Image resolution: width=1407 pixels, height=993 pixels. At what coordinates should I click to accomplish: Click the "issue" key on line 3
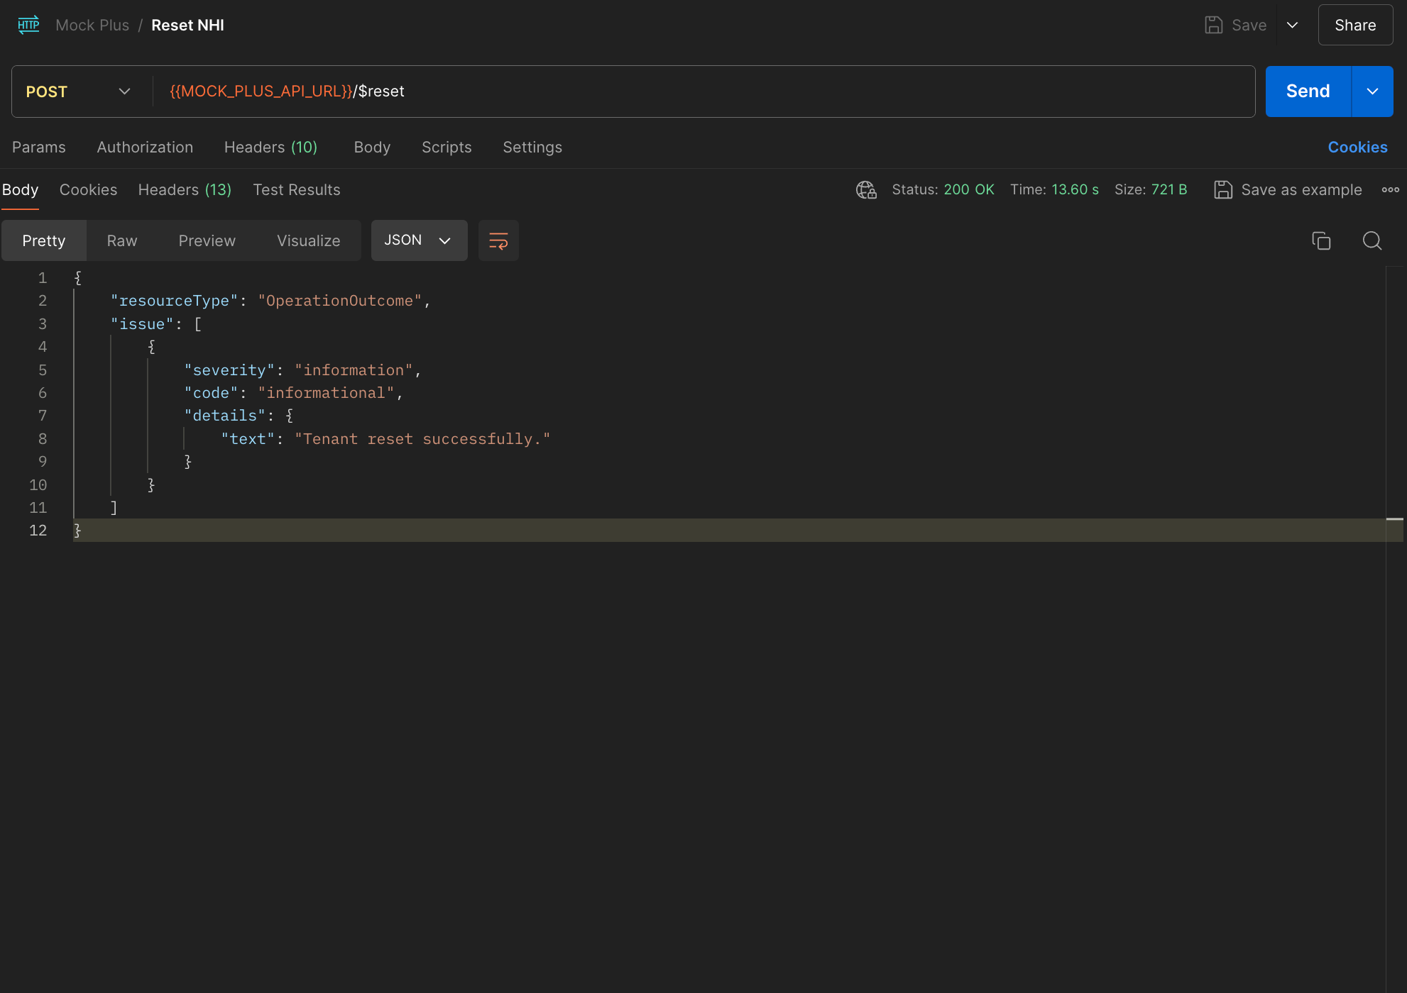[x=142, y=324]
